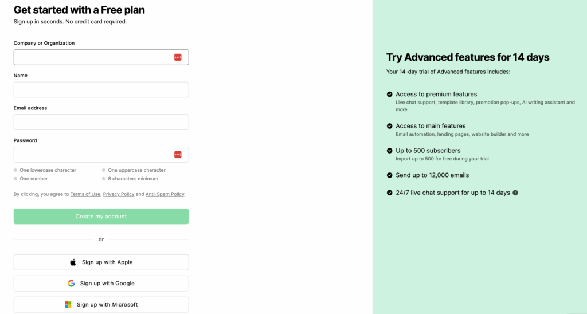This screenshot has width=587, height=314.
Task: Click into the Name input field
Action: (101, 90)
